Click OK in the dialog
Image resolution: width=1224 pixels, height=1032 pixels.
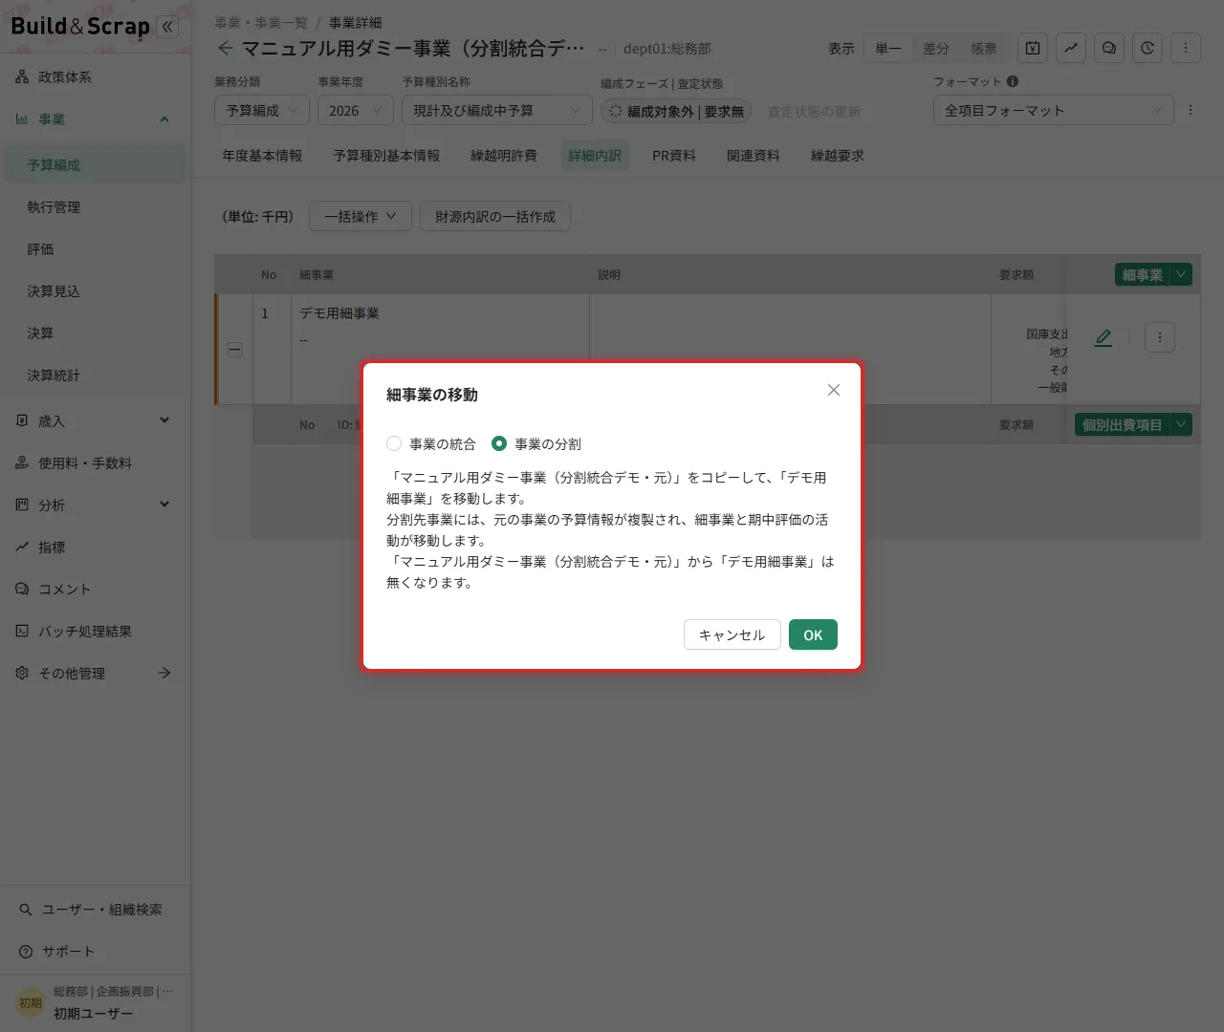pos(813,634)
